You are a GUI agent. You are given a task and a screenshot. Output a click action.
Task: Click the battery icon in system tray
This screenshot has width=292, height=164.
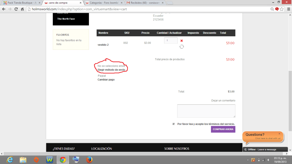[x=259, y=160]
